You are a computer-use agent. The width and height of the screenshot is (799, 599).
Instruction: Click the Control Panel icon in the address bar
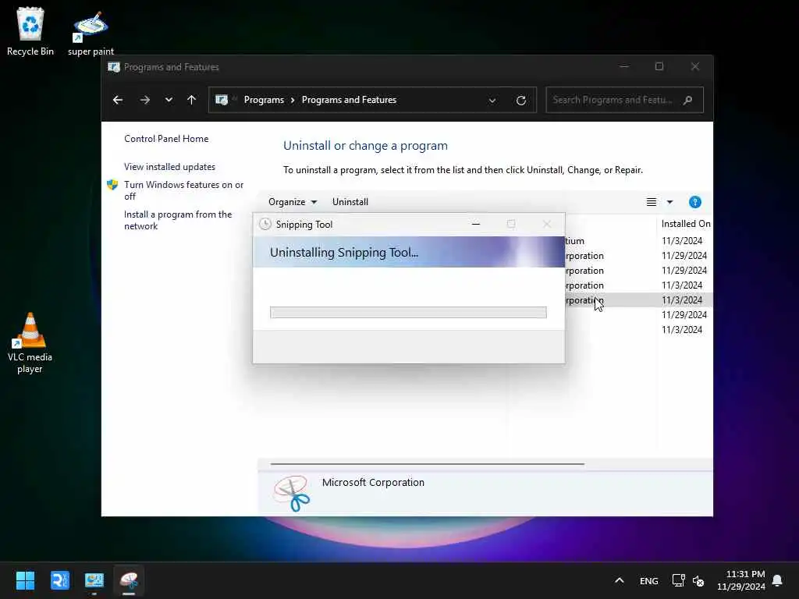(222, 100)
